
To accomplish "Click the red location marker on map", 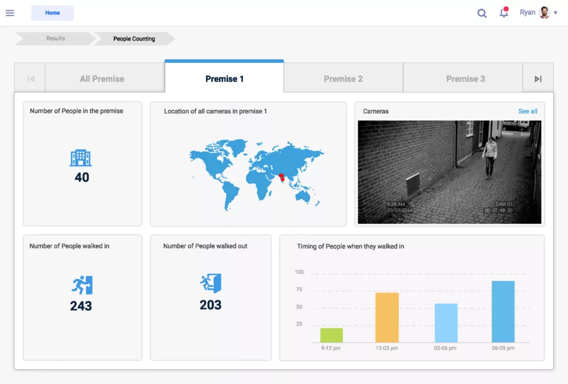I will (282, 178).
